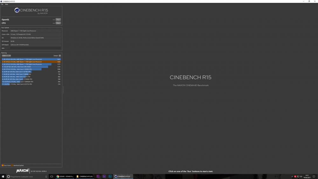Open the Windows Start menu
The width and height of the screenshot is (318, 179).
coord(3,176)
